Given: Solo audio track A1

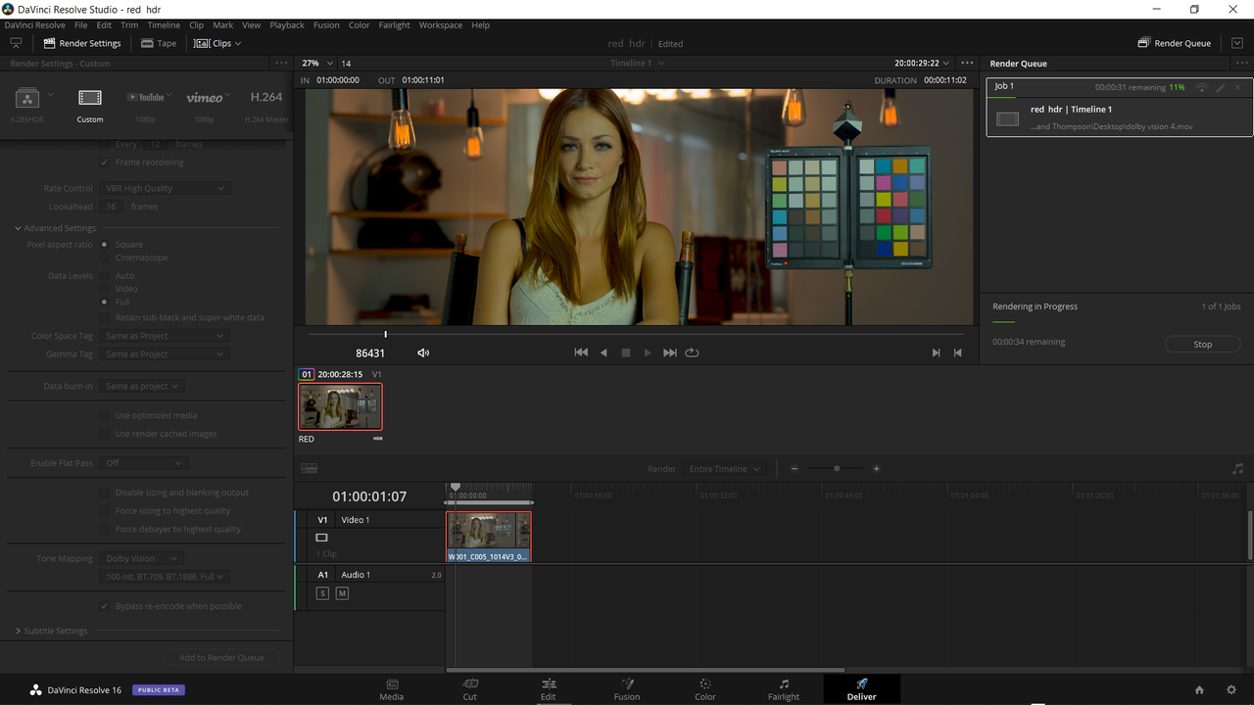Looking at the screenshot, I should coord(322,593).
